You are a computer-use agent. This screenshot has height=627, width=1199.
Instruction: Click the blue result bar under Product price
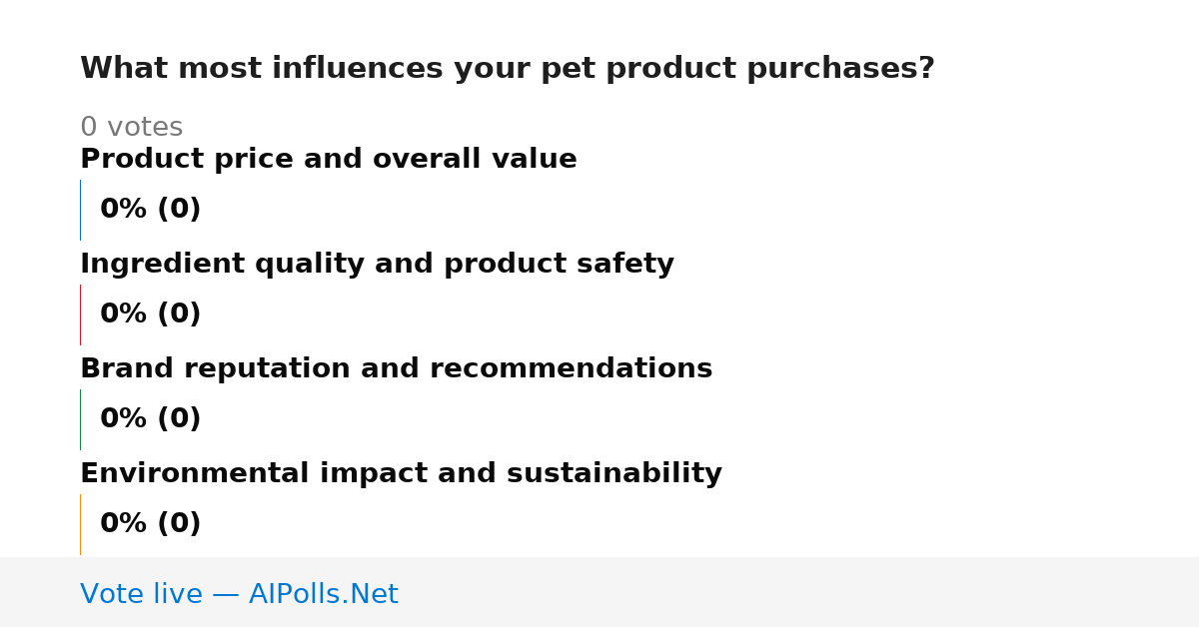[80, 210]
